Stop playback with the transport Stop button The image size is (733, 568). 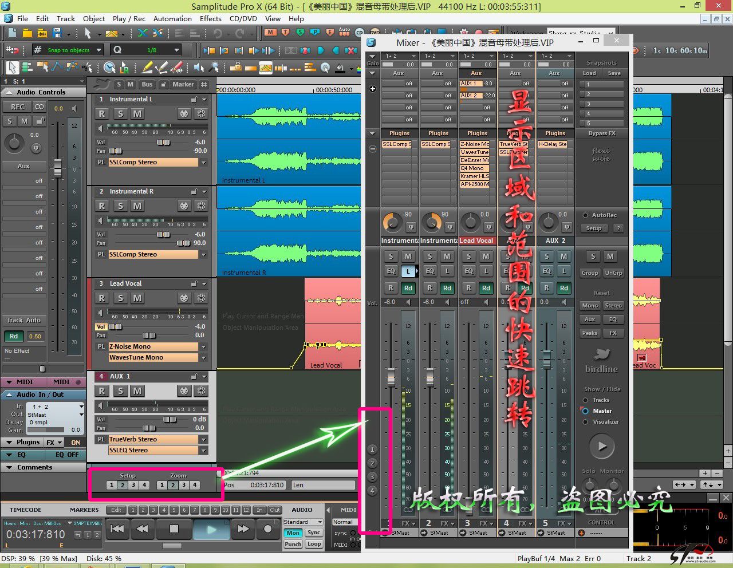[174, 529]
